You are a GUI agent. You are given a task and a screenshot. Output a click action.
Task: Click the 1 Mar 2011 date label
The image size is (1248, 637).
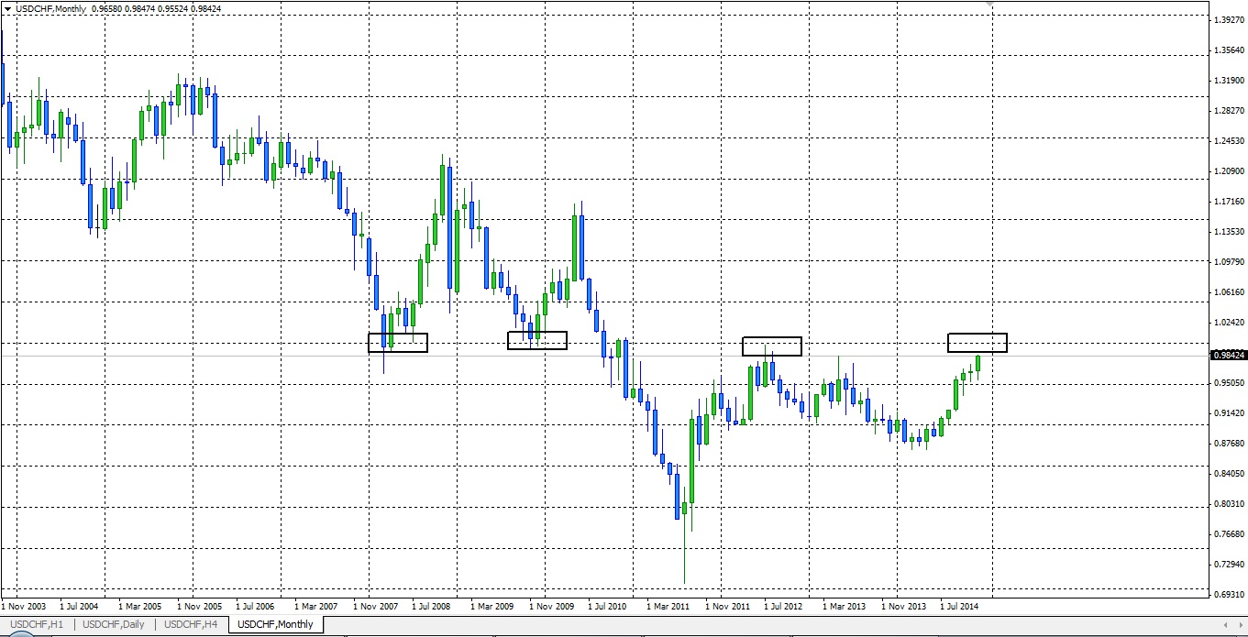pyautogui.click(x=668, y=607)
